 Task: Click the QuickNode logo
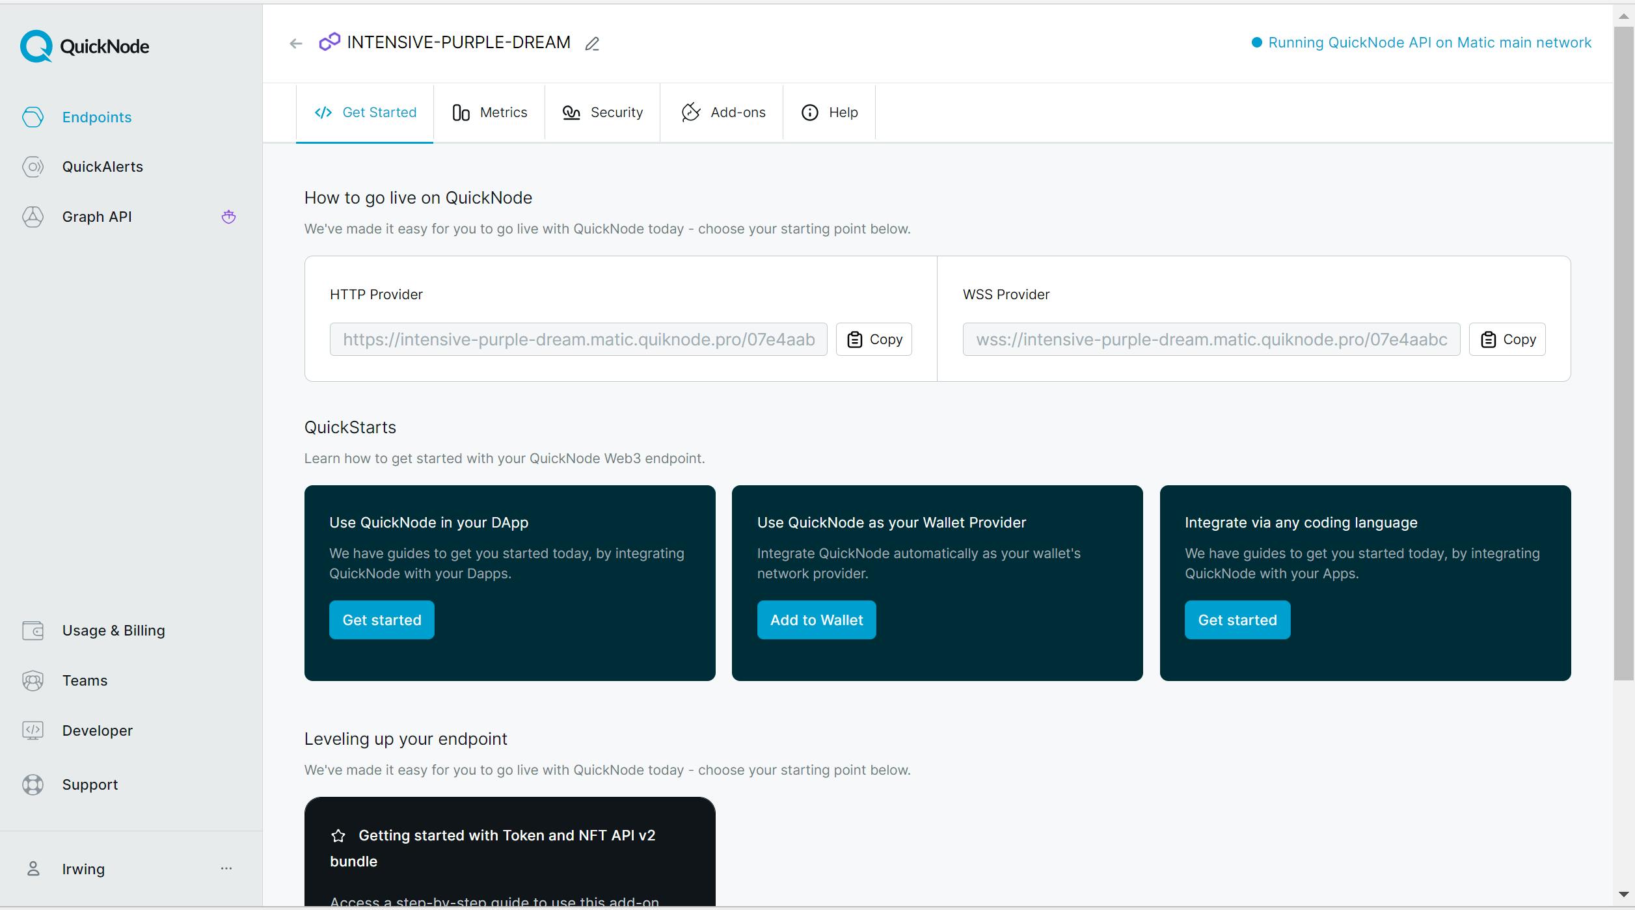tap(85, 46)
